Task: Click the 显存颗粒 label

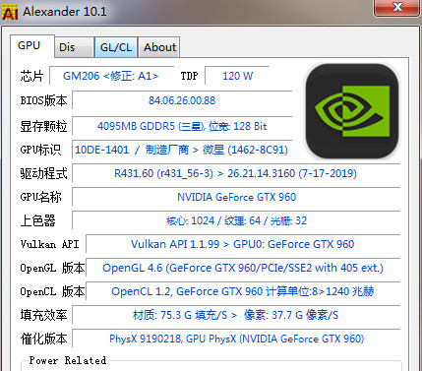Action: [43, 126]
